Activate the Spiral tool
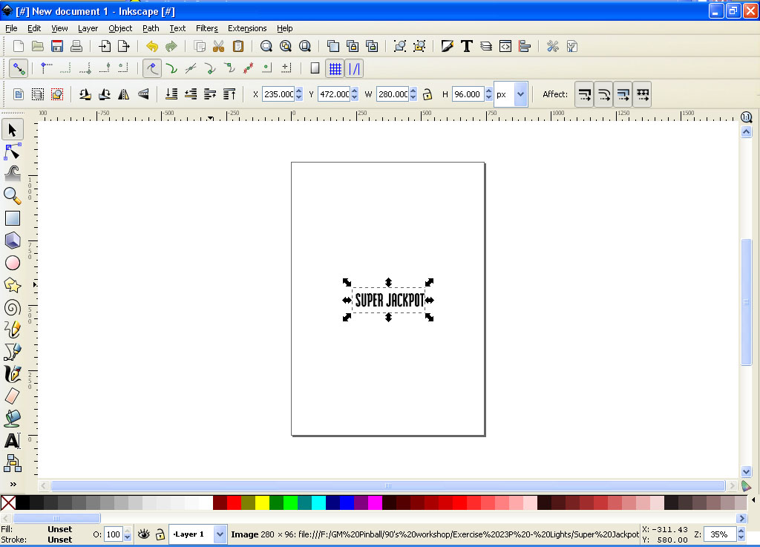Image resolution: width=760 pixels, height=547 pixels. point(13,307)
